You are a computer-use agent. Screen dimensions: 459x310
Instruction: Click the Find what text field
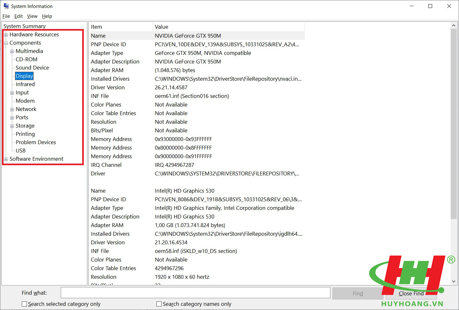click(x=195, y=293)
